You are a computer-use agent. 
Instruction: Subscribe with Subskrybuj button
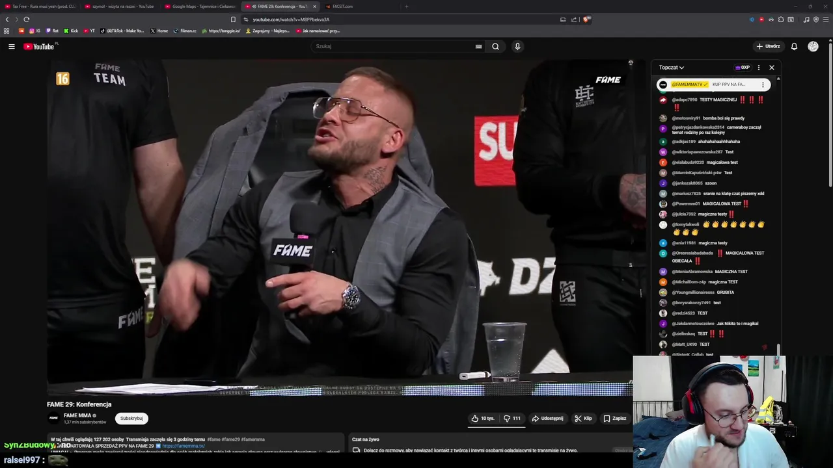coord(131,419)
